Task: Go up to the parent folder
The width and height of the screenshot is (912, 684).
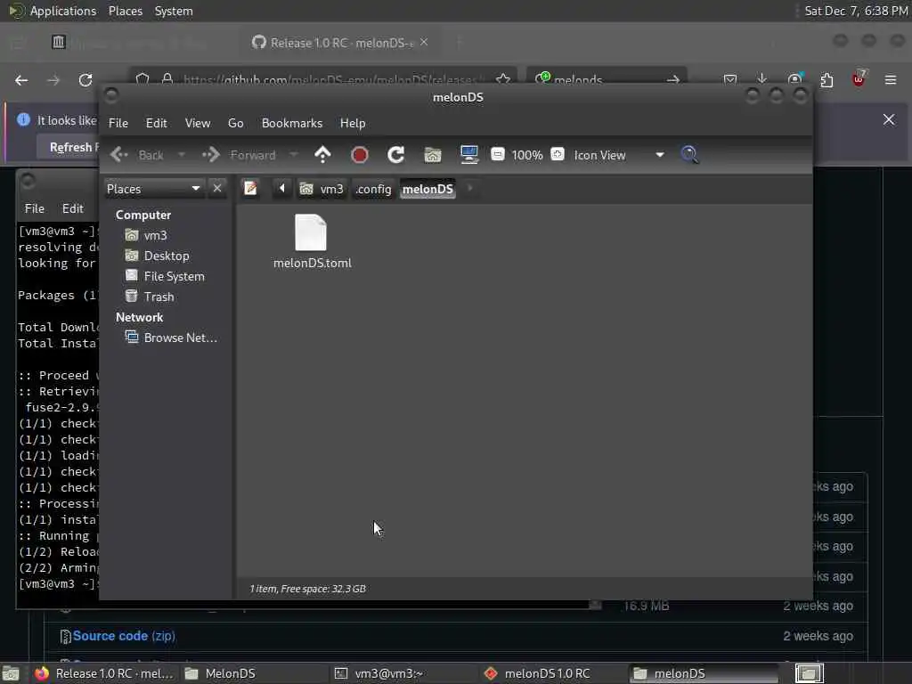Action: pyautogui.click(x=322, y=155)
